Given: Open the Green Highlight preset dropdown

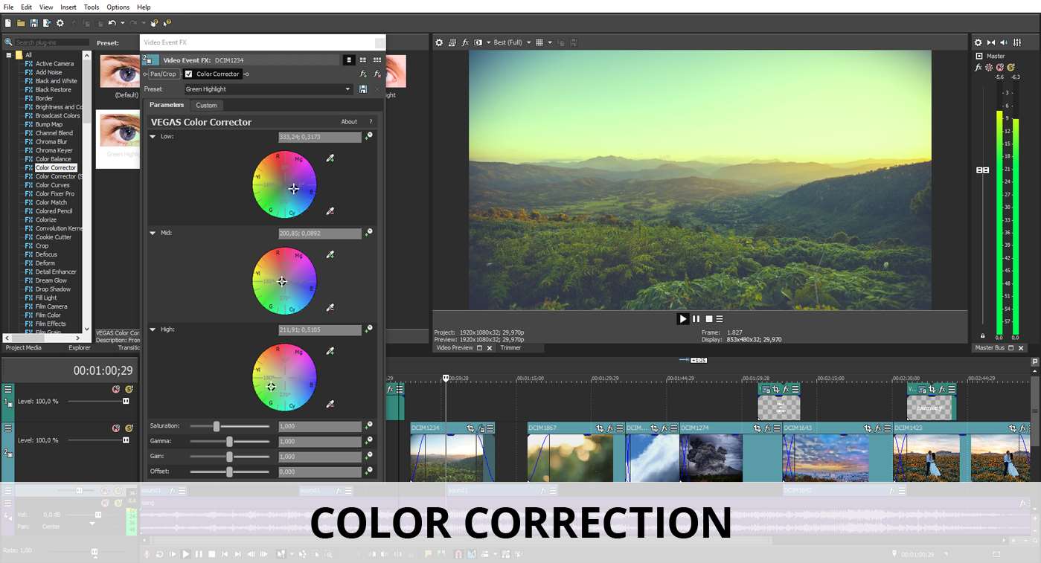Looking at the screenshot, I should 347,89.
